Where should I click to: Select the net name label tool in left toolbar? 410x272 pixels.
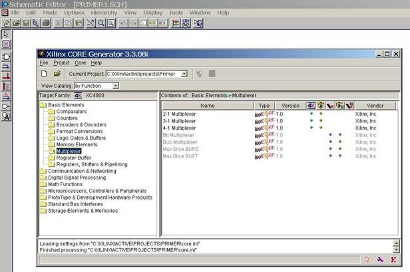6,96
